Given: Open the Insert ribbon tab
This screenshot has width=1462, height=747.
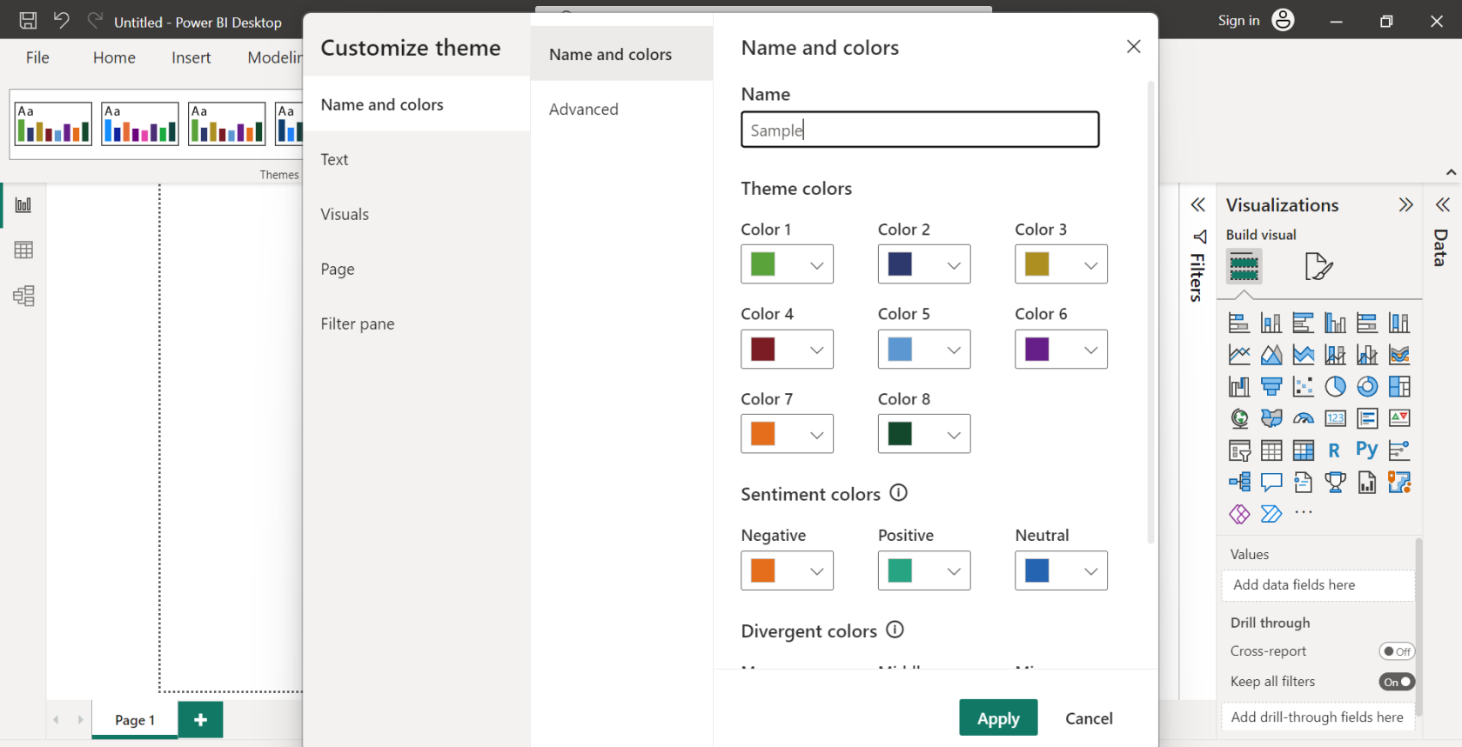Looking at the screenshot, I should (x=191, y=57).
